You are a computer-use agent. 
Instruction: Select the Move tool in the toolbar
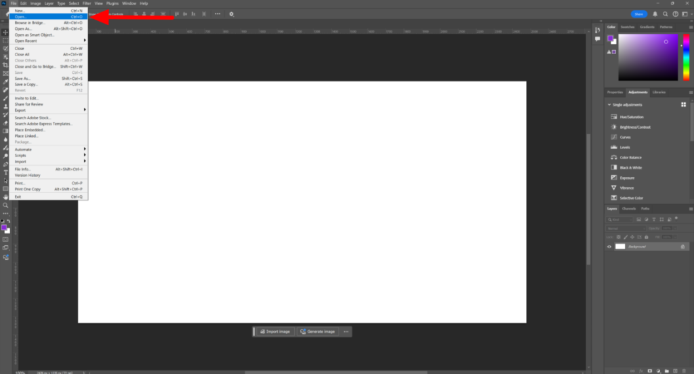[x=5, y=33]
